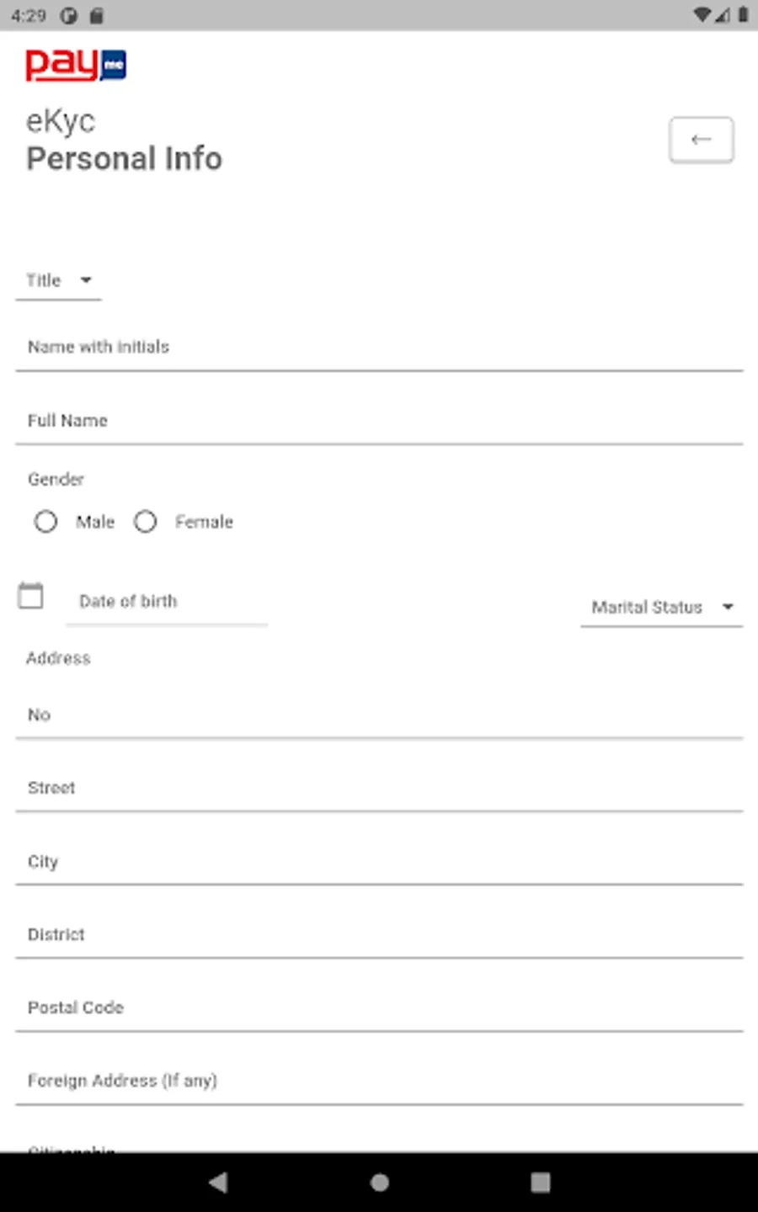758x1212 pixels.
Task: Expand the Marital Status dropdown
Action: pyautogui.click(x=661, y=607)
